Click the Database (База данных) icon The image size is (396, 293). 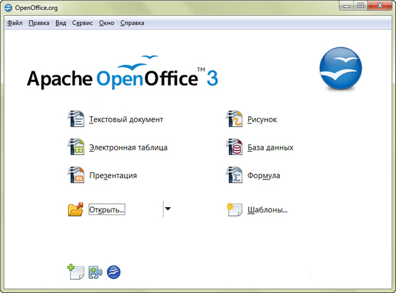[x=234, y=146]
